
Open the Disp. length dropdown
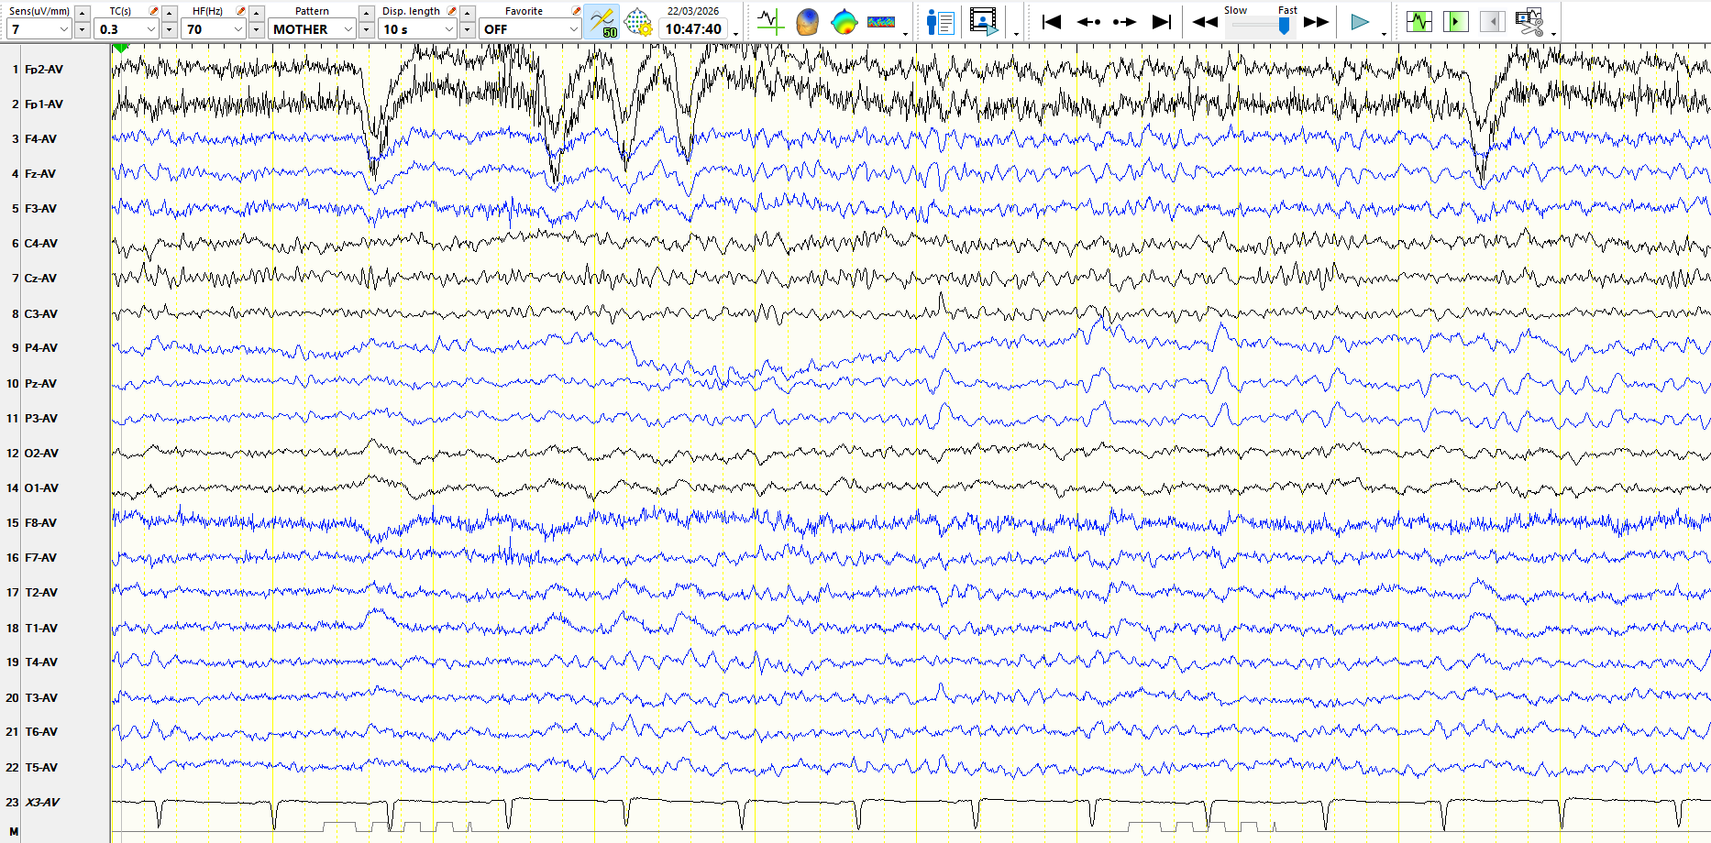tap(418, 29)
